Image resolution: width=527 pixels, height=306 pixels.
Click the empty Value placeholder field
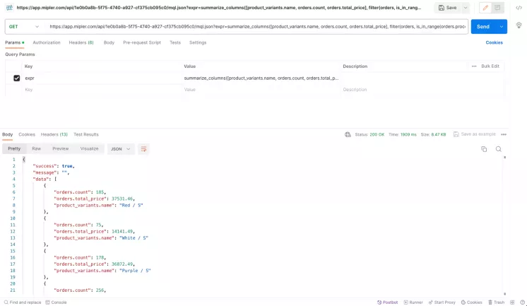[x=261, y=90]
